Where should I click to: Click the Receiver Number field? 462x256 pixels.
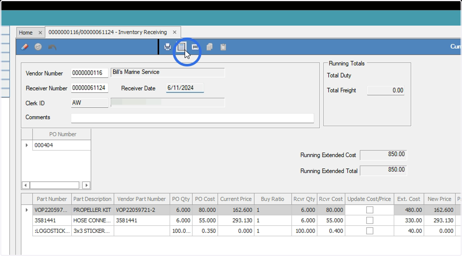point(90,88)
